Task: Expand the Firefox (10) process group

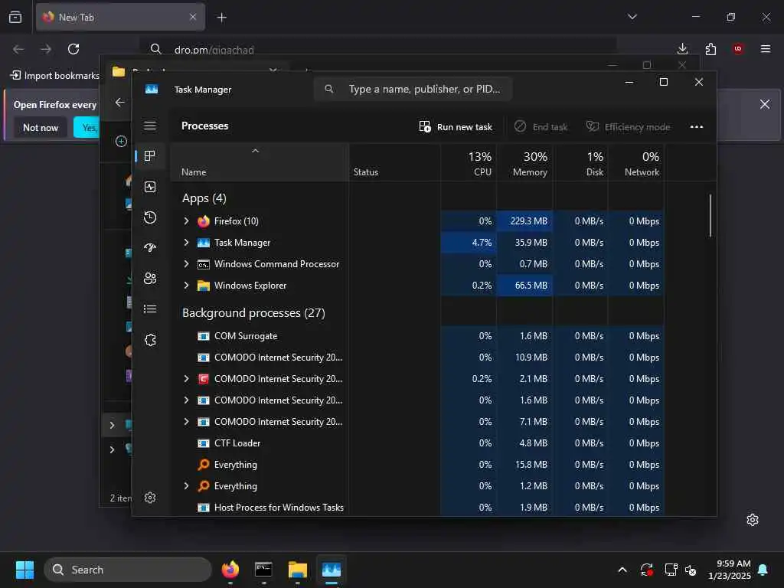Action: point(187,221)
